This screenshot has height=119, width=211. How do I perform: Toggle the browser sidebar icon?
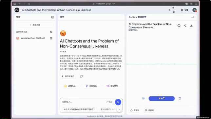(x=15, y=4)
